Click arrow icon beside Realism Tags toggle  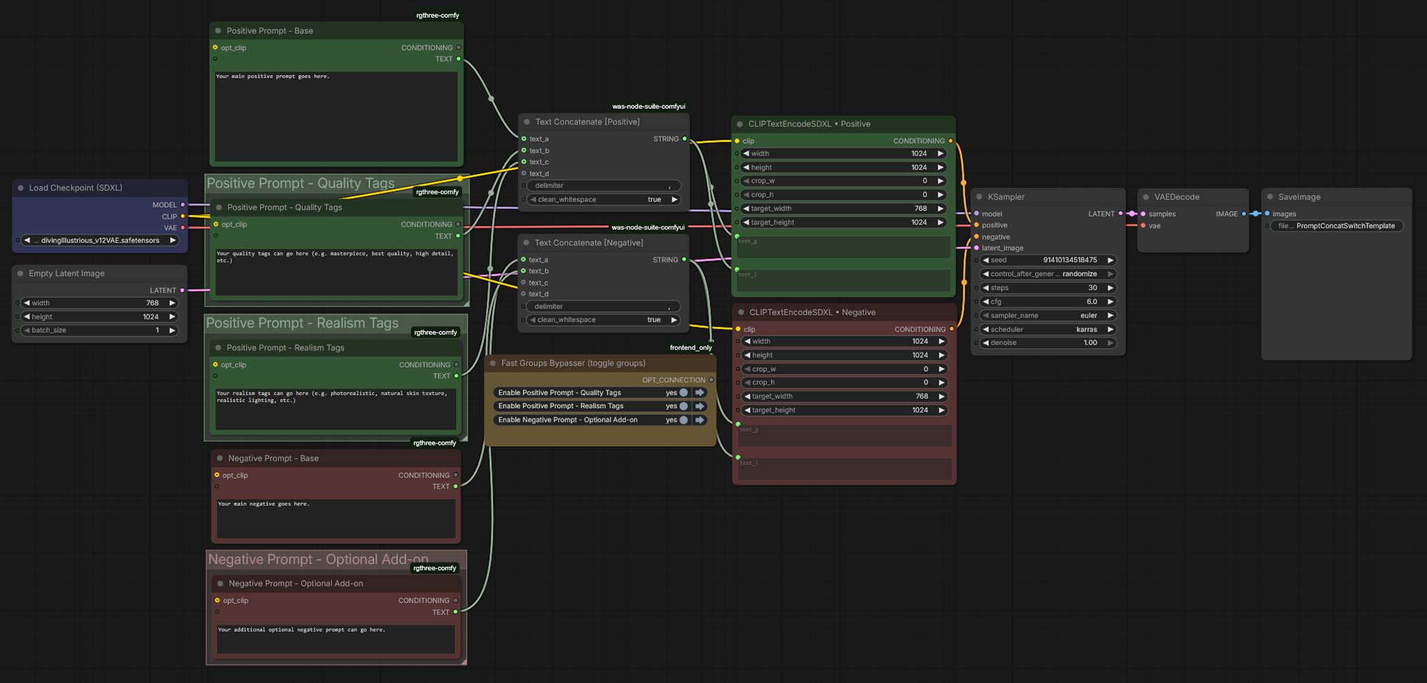[699, 407]
